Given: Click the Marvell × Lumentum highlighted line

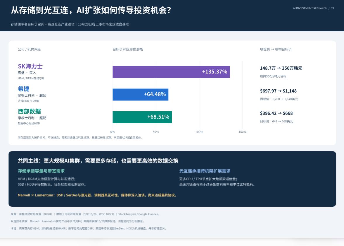Looking at the screenshot, I should point(97,195).
